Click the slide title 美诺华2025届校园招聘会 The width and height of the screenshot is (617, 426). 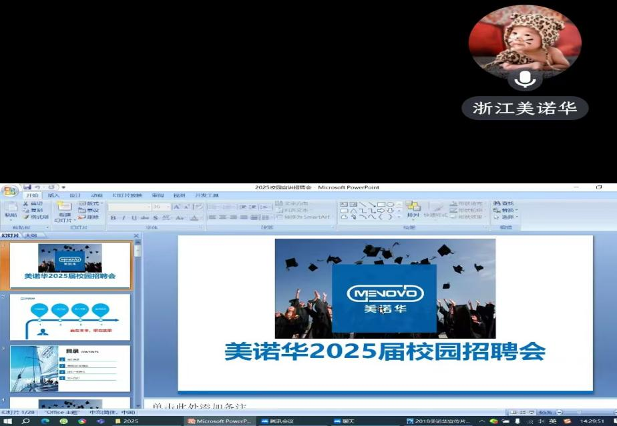(385, 351)
